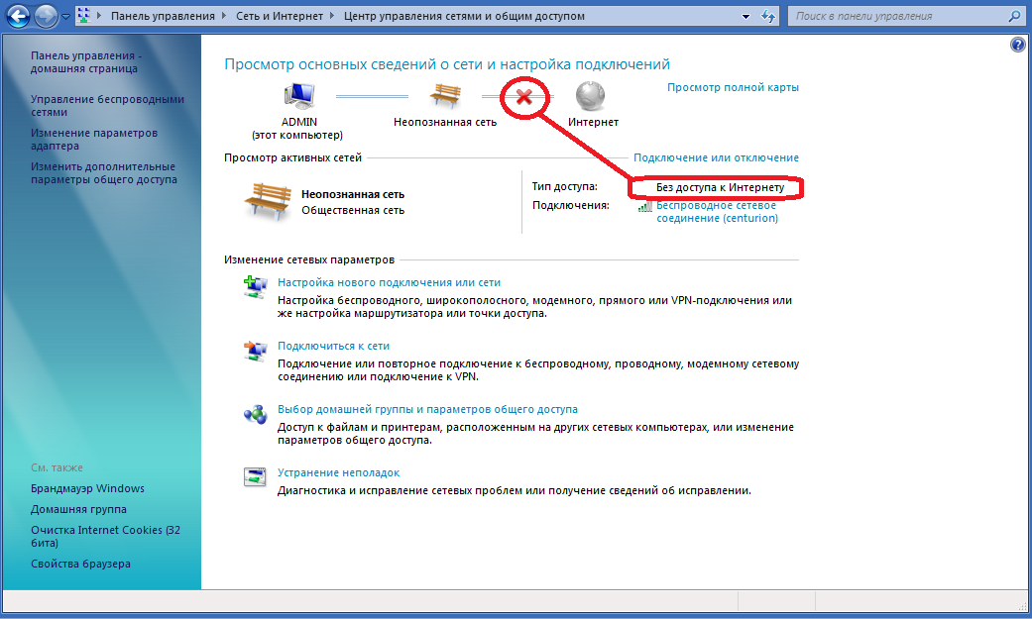Refresh the address bar with refresh icon
The image size is (1032, 619).
point(766,17)
